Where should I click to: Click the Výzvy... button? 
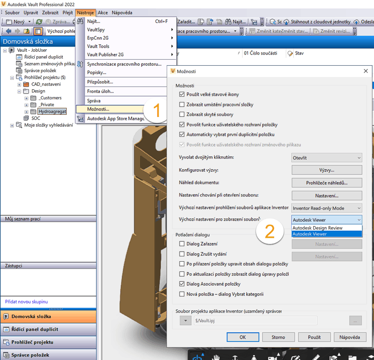coord(326,170)
